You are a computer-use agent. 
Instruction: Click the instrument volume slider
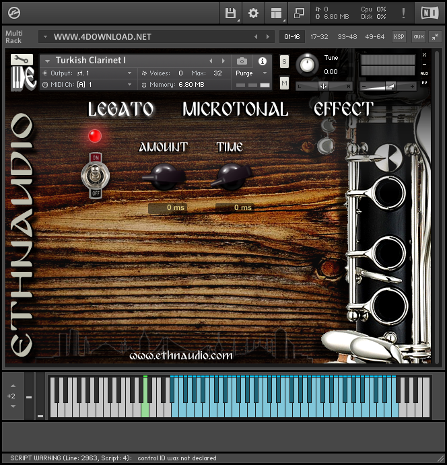(x=388, y=86)
